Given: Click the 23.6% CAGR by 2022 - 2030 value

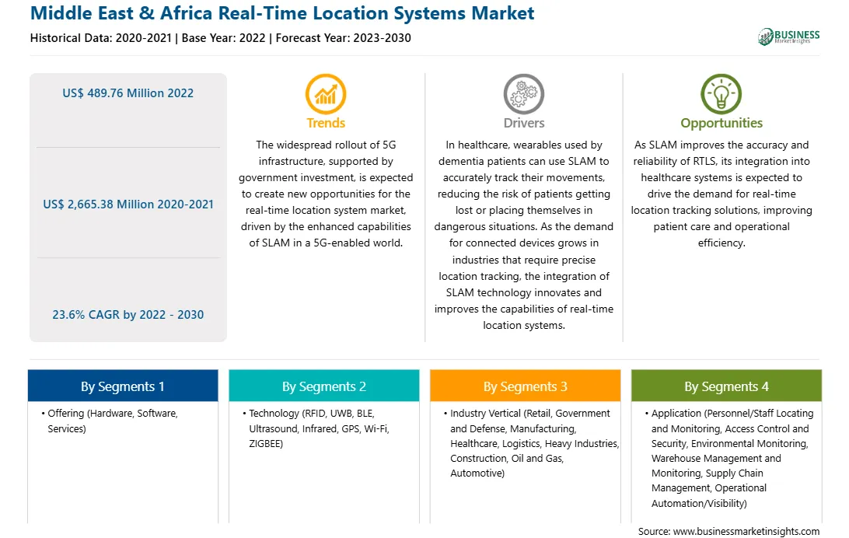Looking at the screenshot, I should point(128,314).
